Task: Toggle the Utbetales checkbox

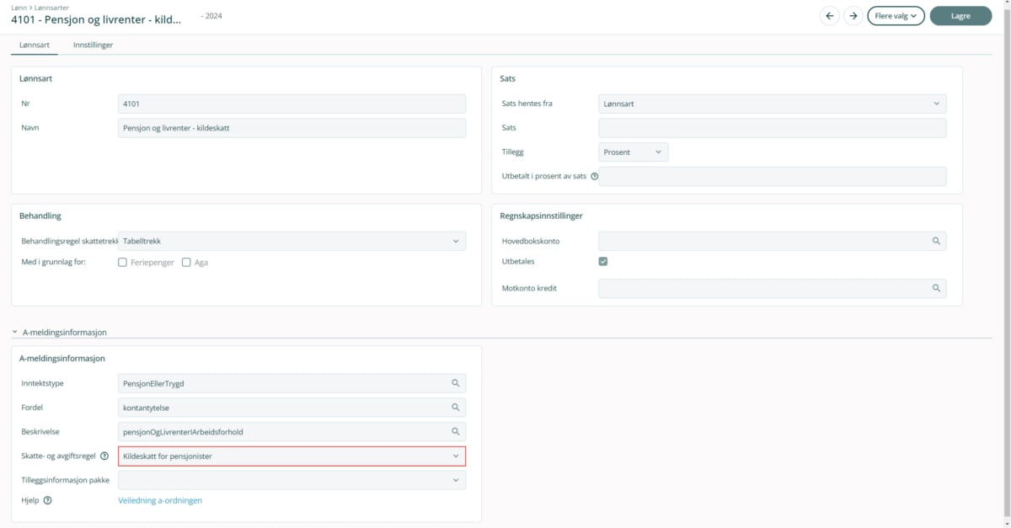Action: click(602, 262)
